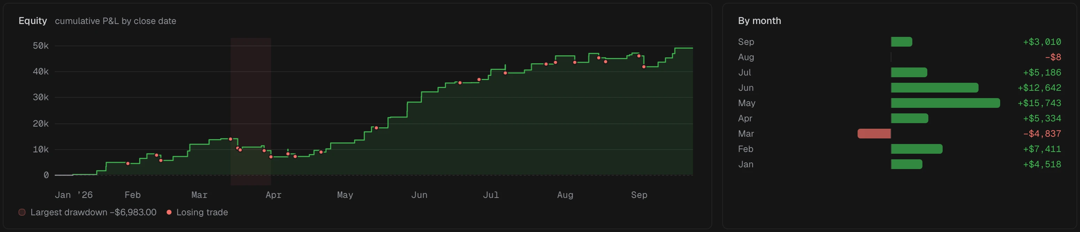Click the 0 y-axis label
The image size is (1080, 232).
click(x=46, y=176)
